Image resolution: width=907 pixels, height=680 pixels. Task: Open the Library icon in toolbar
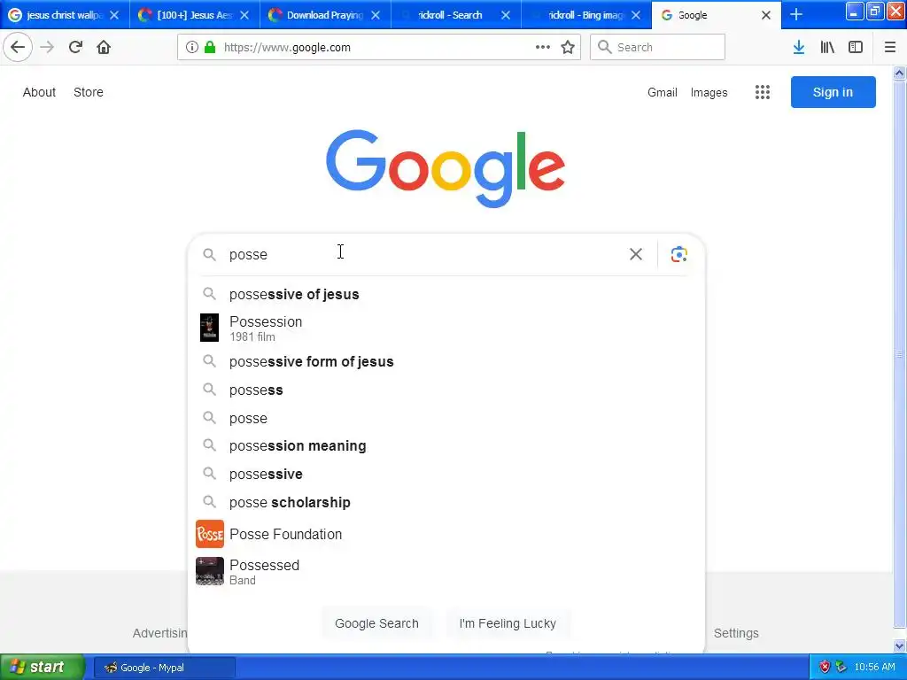click(827, 48)
